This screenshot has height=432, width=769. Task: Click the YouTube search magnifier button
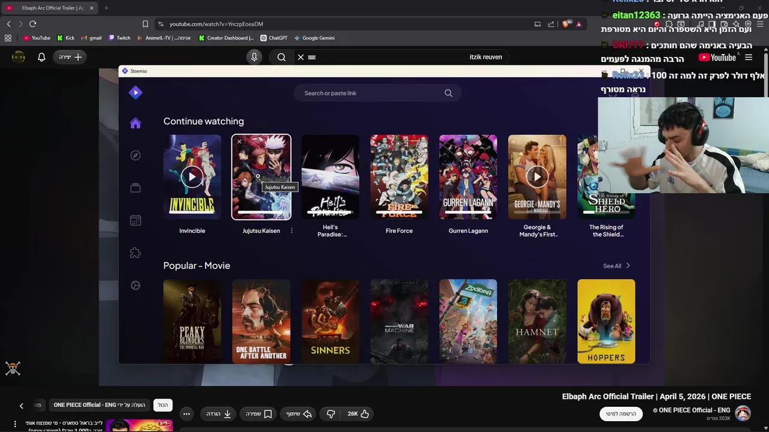tap(281, 57)
